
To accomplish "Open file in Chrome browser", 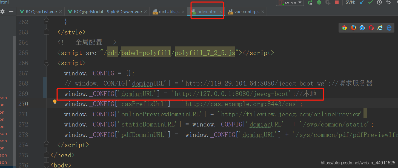I will click(344, 28).
